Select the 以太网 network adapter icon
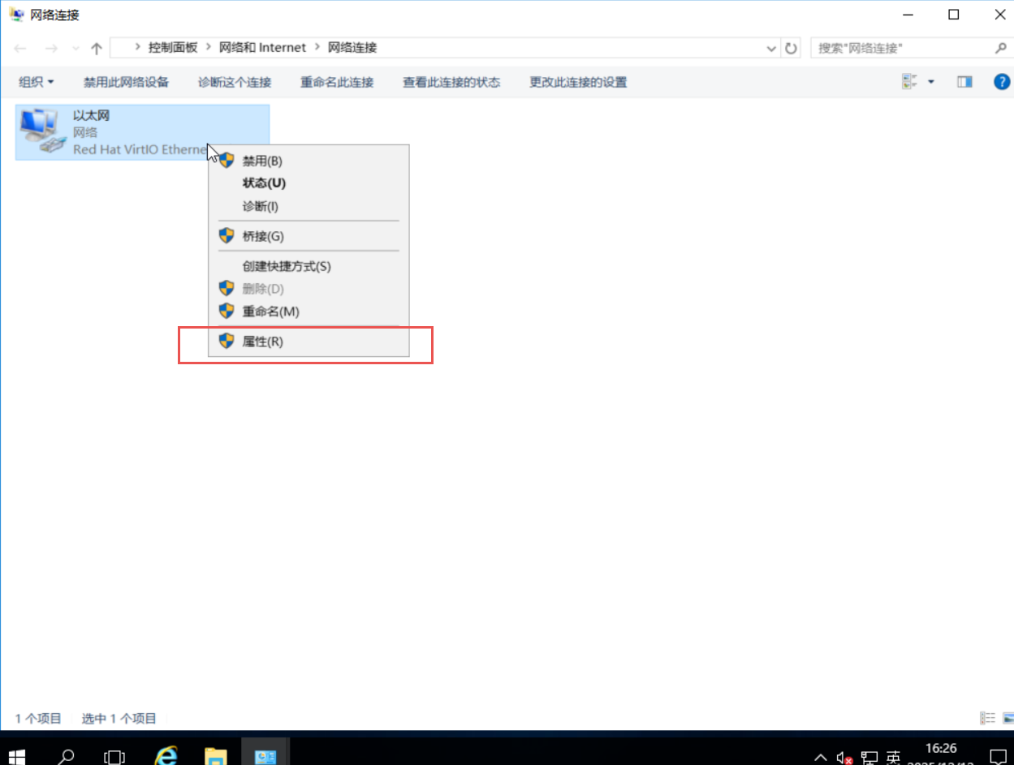The height and width of the screenshot is (765, 1014). [x=41, y=132]
